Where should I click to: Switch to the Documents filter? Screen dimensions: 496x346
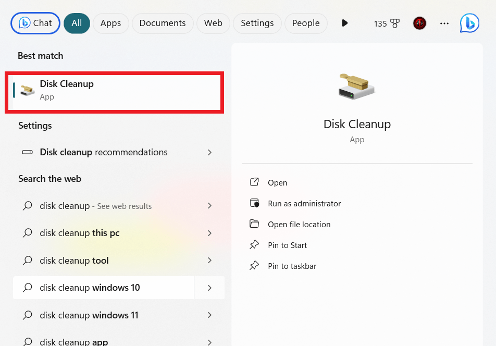(x=162, y=23)
